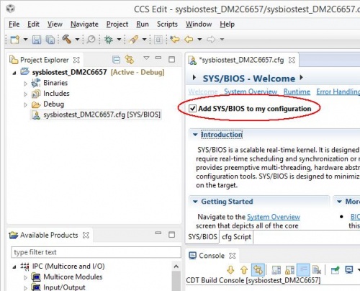This screenshot has width=360, height=291.
Task: Close the Console tab
Action: [x=233, y=256]
